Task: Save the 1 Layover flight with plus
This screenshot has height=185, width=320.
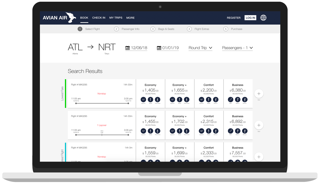Action: (259, 125)
